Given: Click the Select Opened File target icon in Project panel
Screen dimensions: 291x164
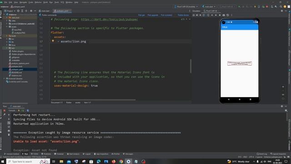Looking at the screenshot, I should point(18,11).
